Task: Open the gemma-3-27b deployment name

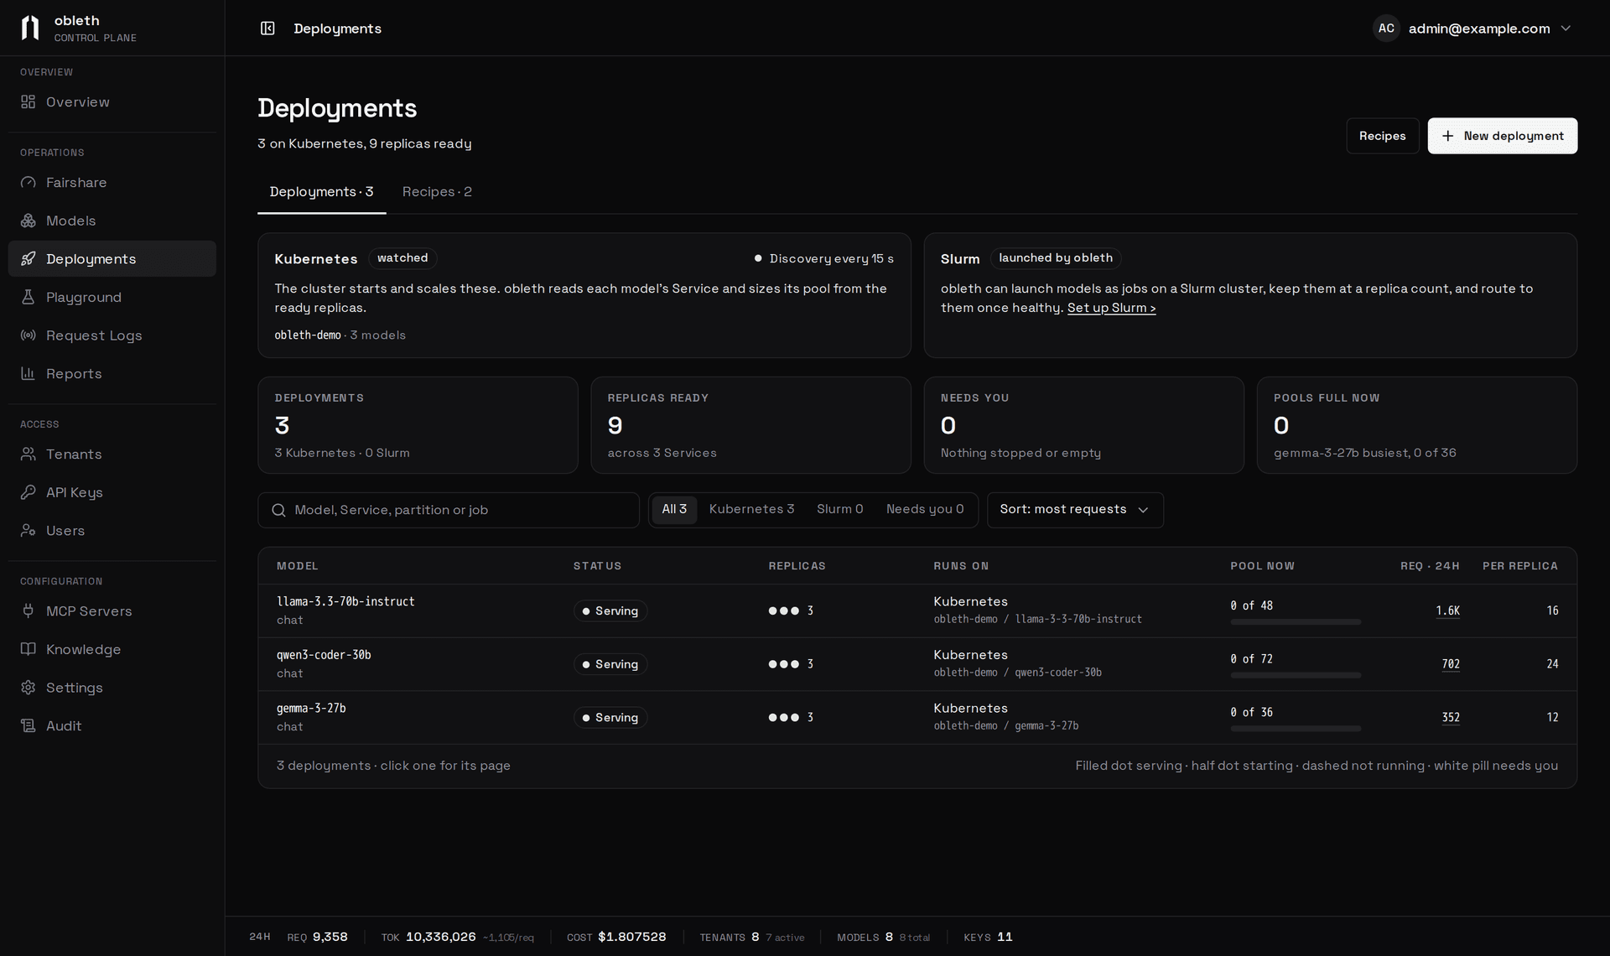Action: pos(311,709)
